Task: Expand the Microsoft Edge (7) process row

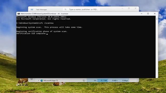Action: tap(38, 81)
